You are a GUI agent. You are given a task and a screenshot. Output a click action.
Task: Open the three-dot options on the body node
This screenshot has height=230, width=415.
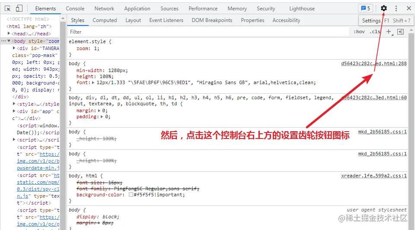[3, 41]
